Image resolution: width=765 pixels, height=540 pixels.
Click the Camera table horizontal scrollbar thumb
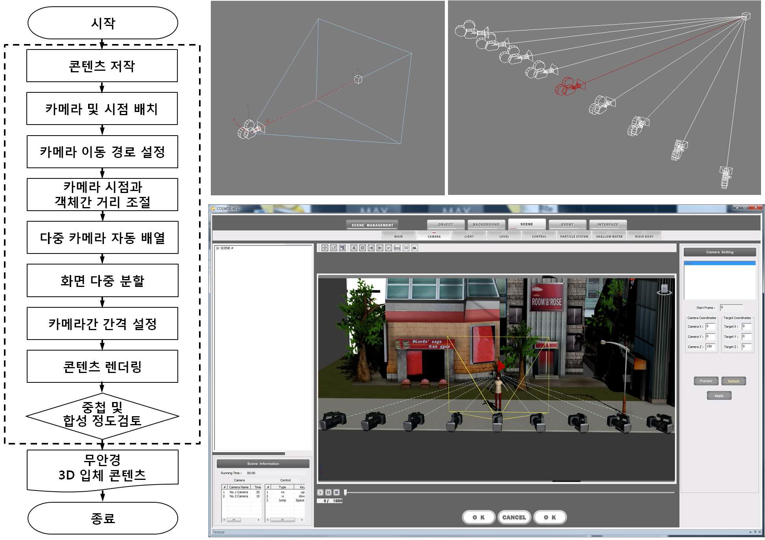point(234,520)
